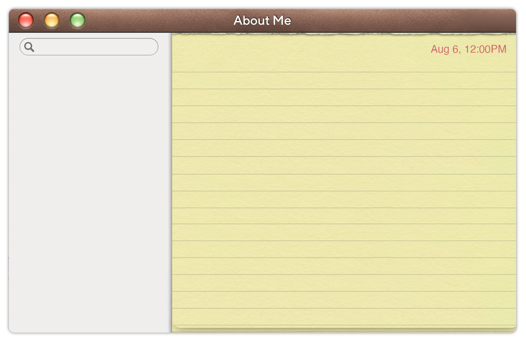Minimize window with the yellow button
The image size is (526, 358).
[x=52, y=20]
